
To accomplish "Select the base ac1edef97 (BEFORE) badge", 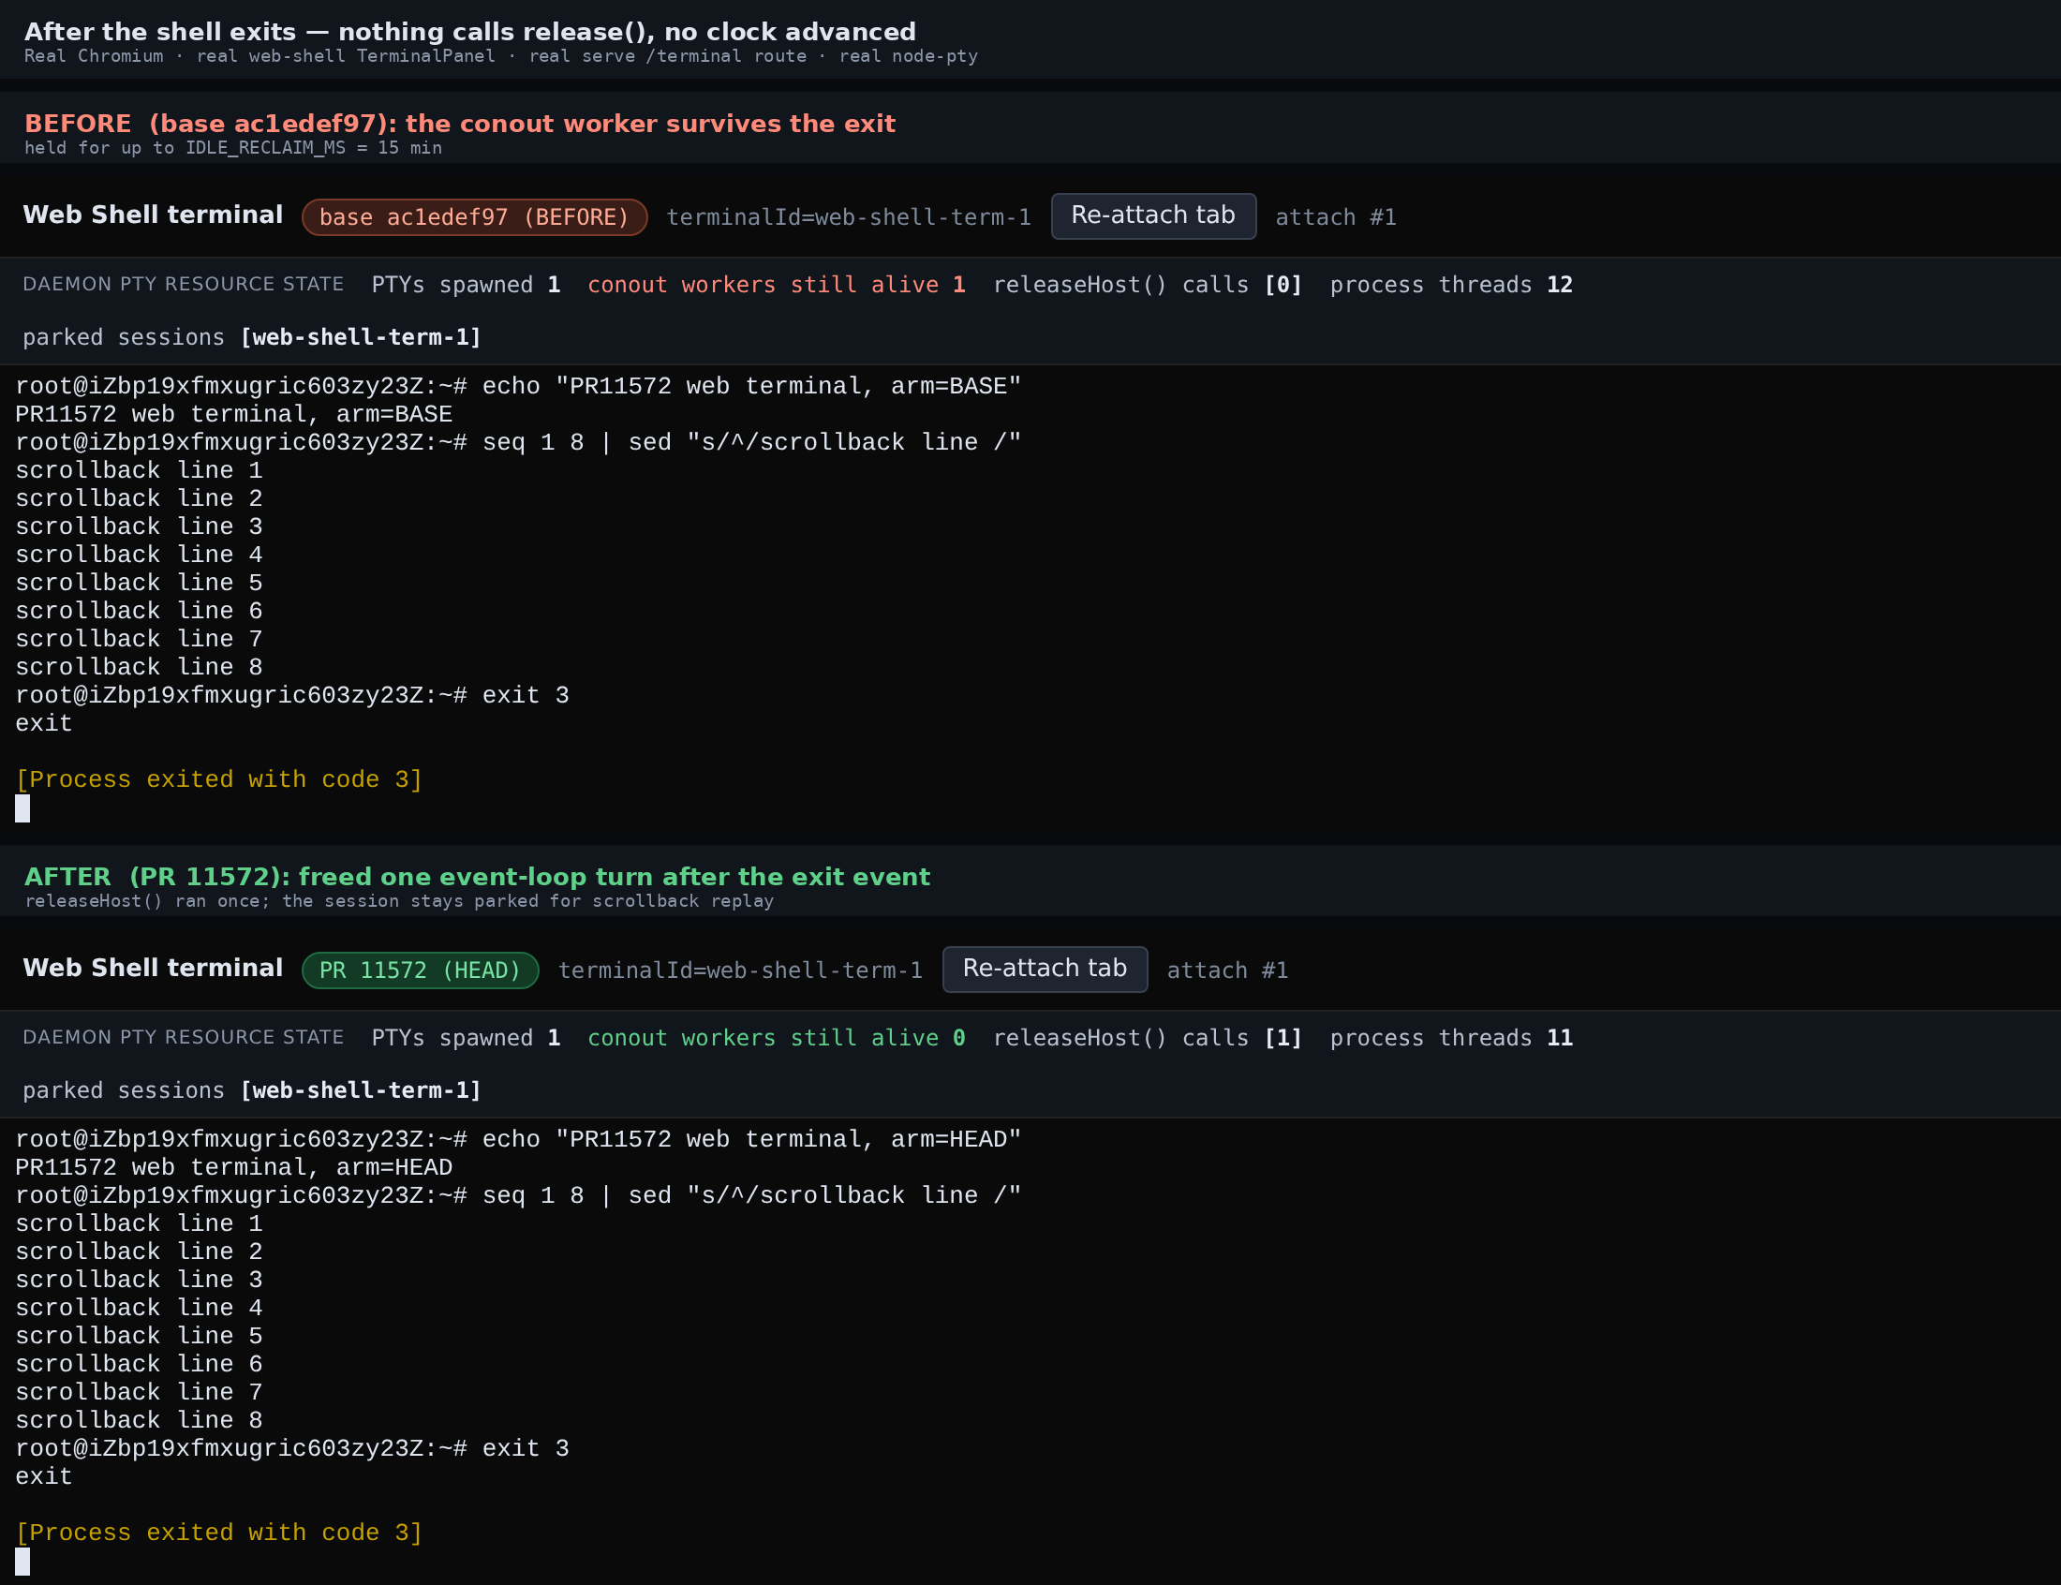I will tap(474, 217).
